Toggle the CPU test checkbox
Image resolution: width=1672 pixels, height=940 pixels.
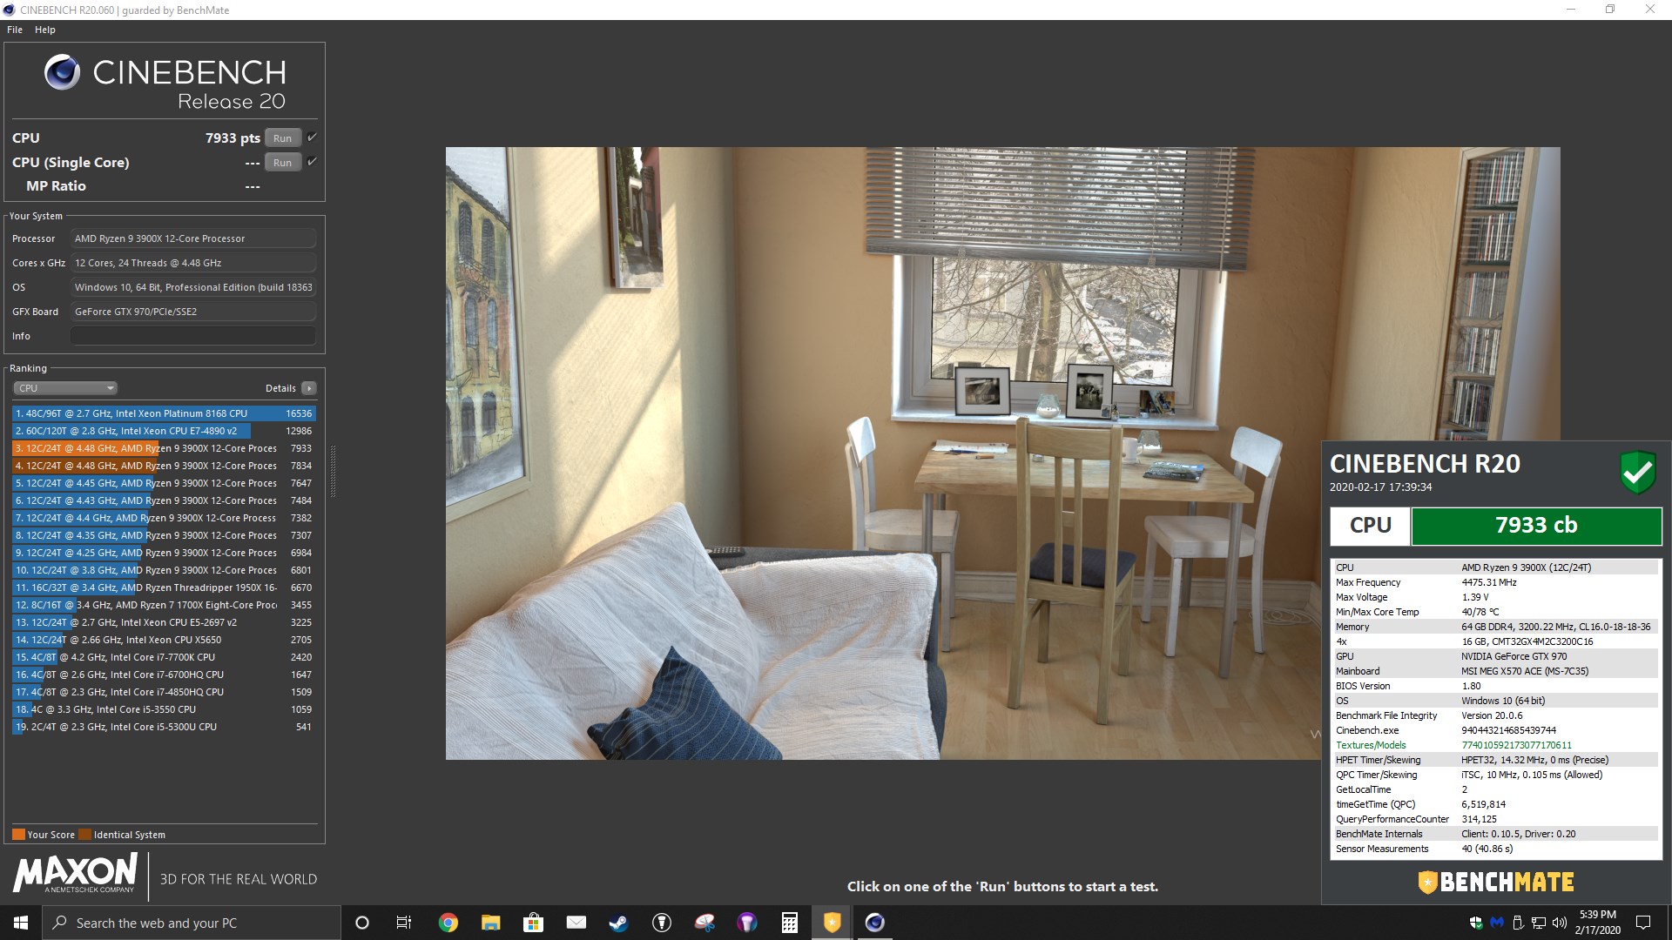(x=312, y=138)
